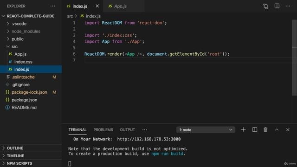This screenshot has height=167, width=297.
Task: Click the npm run build text in terminal
Action: pos(167,154)
